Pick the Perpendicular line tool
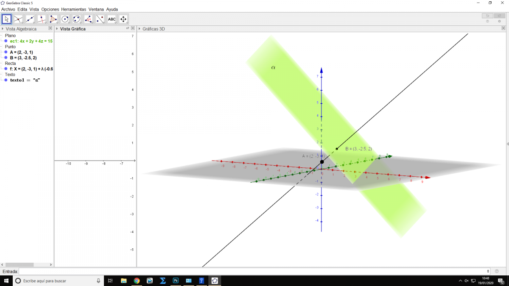 tap(42, 19)
